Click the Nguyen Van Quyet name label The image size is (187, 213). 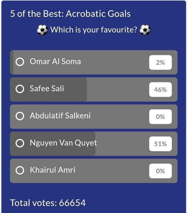coord(63,143)
